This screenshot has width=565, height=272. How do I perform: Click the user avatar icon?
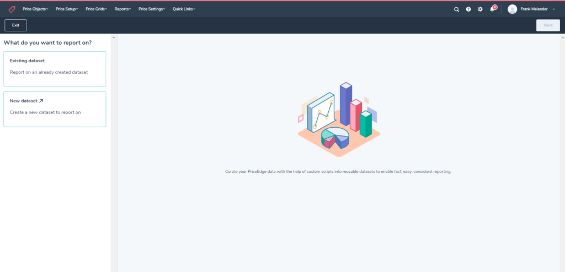point(513,9)
